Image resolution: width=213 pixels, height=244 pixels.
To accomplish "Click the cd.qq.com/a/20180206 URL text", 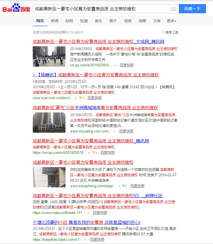I will click(91, 65).
